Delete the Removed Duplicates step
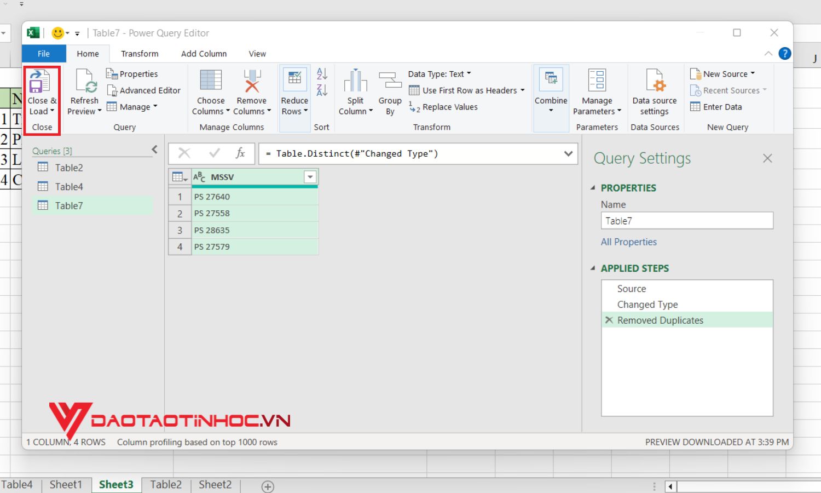 [609, 320]
